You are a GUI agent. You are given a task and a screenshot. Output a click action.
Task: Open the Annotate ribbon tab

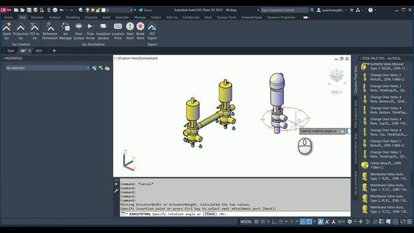point(122,17)
